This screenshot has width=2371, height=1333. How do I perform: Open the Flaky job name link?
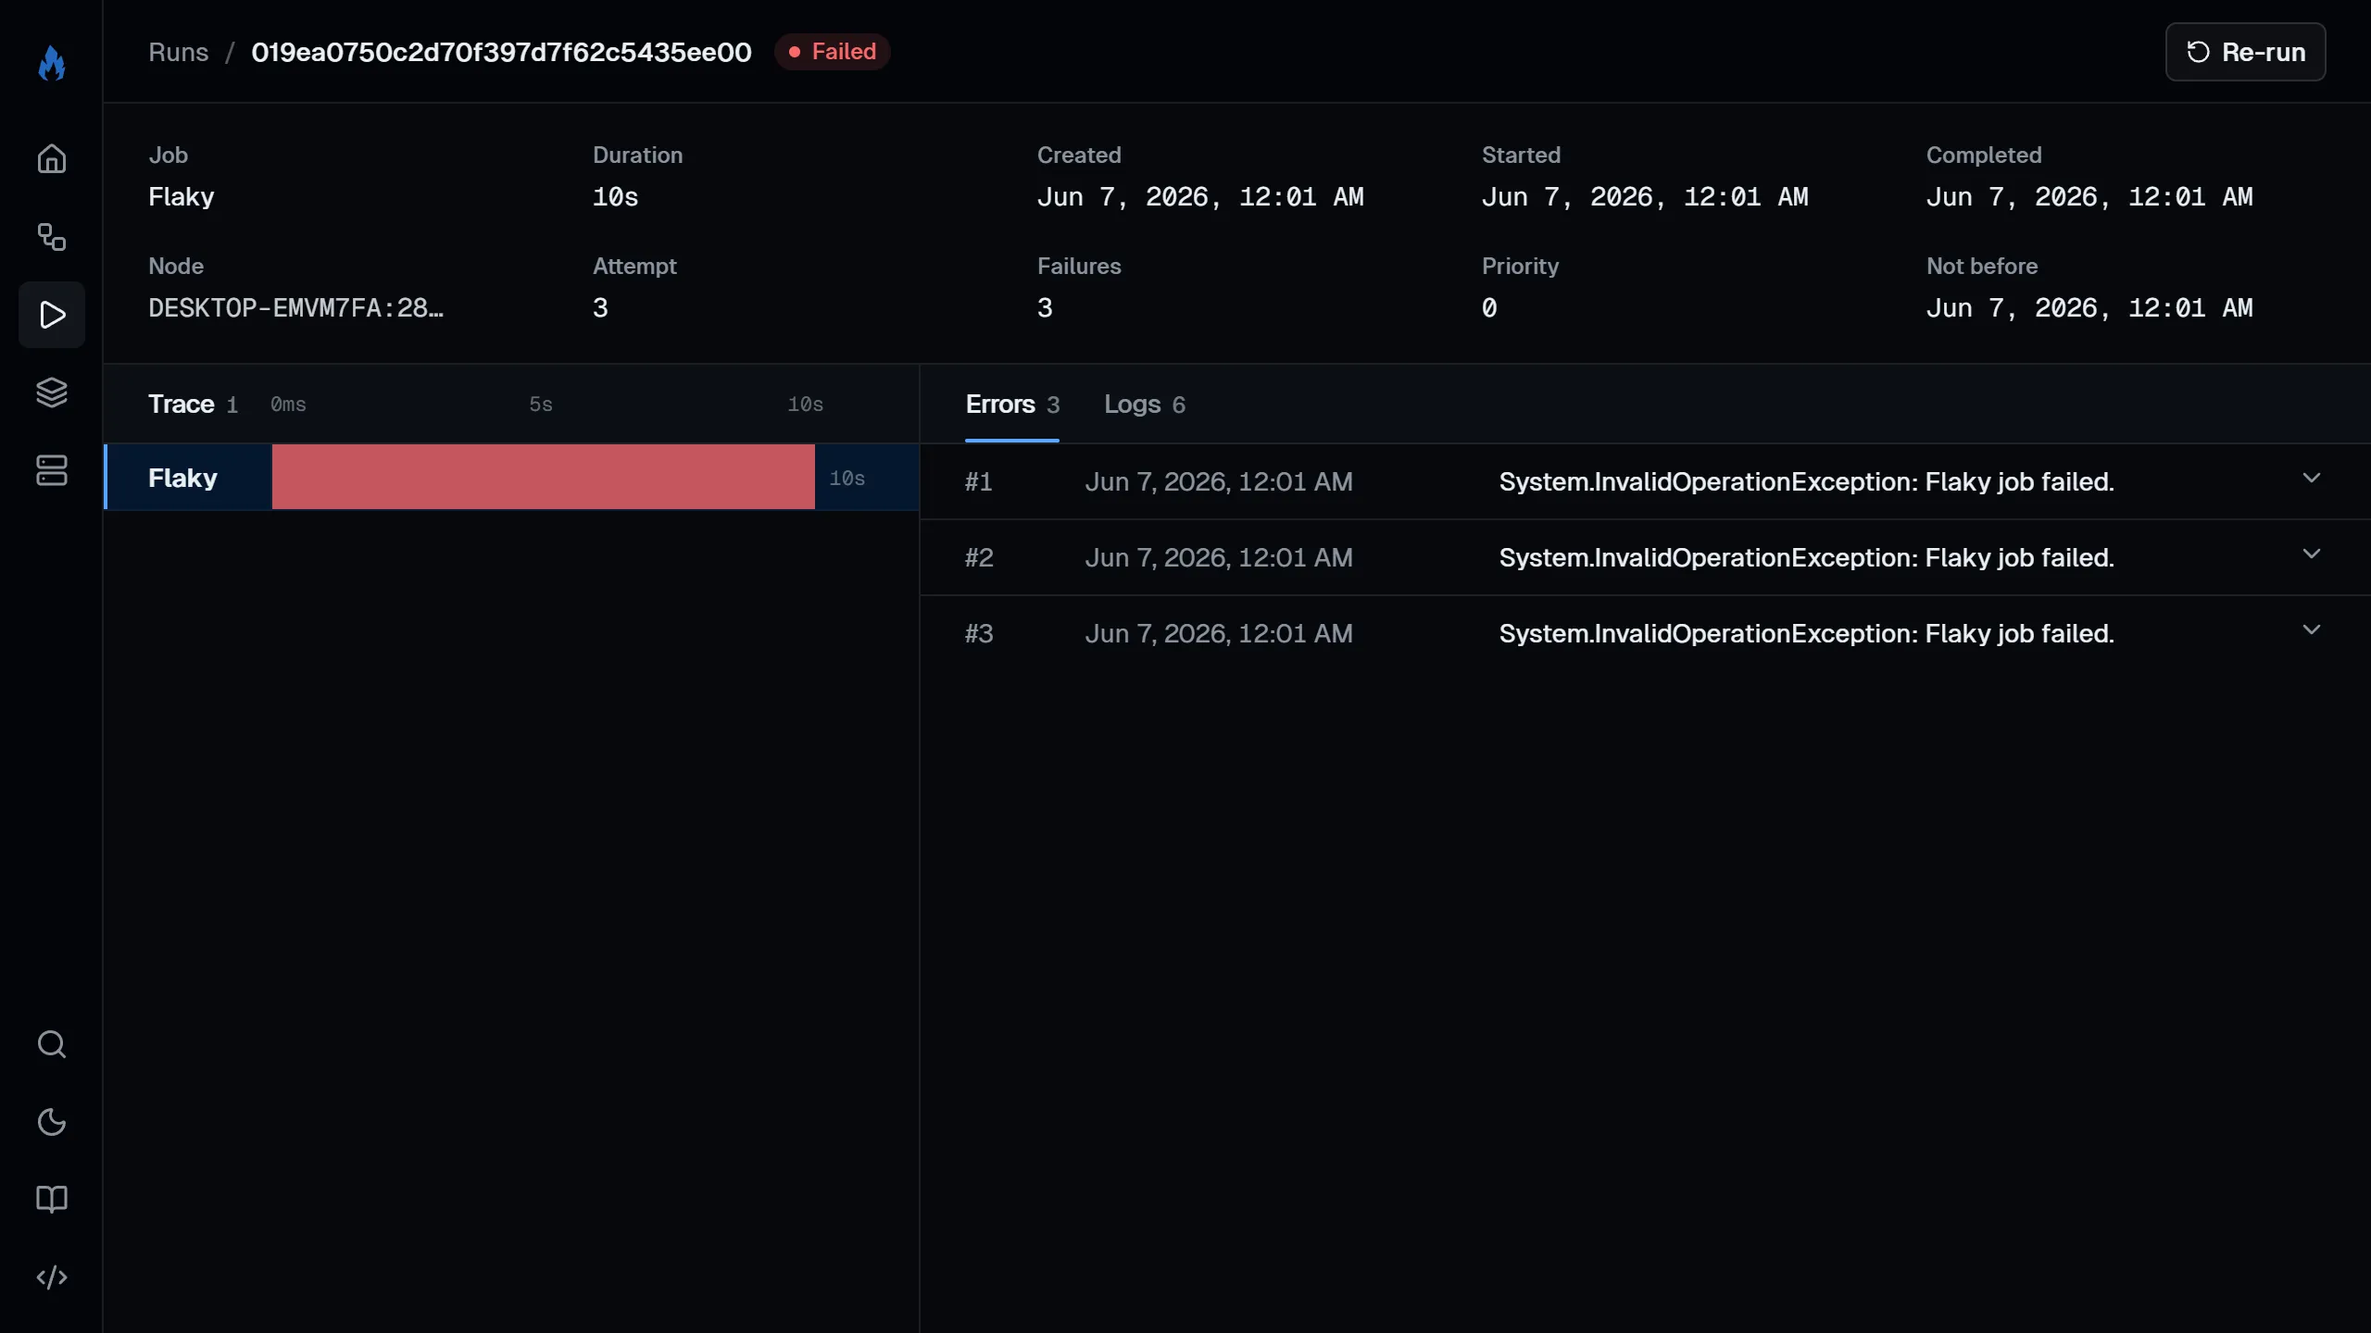(x=182, y=197)
